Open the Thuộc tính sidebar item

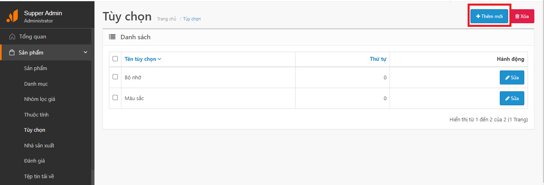pyautogui.click(x=36, y=115)
